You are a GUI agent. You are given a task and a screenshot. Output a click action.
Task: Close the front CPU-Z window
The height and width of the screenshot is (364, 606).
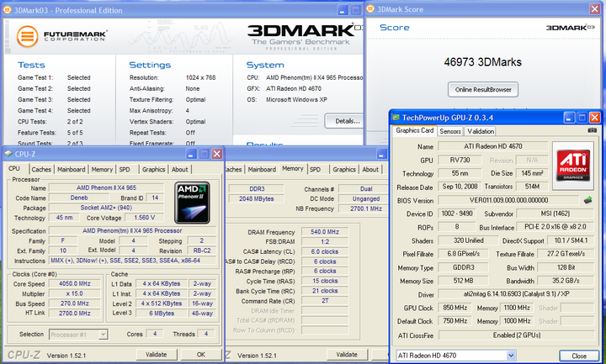[217, 154]
